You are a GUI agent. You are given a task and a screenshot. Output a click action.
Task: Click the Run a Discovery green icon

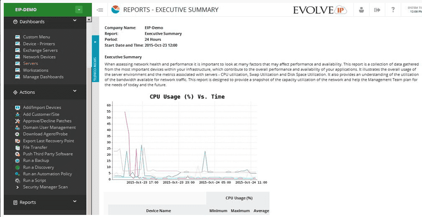17,167
